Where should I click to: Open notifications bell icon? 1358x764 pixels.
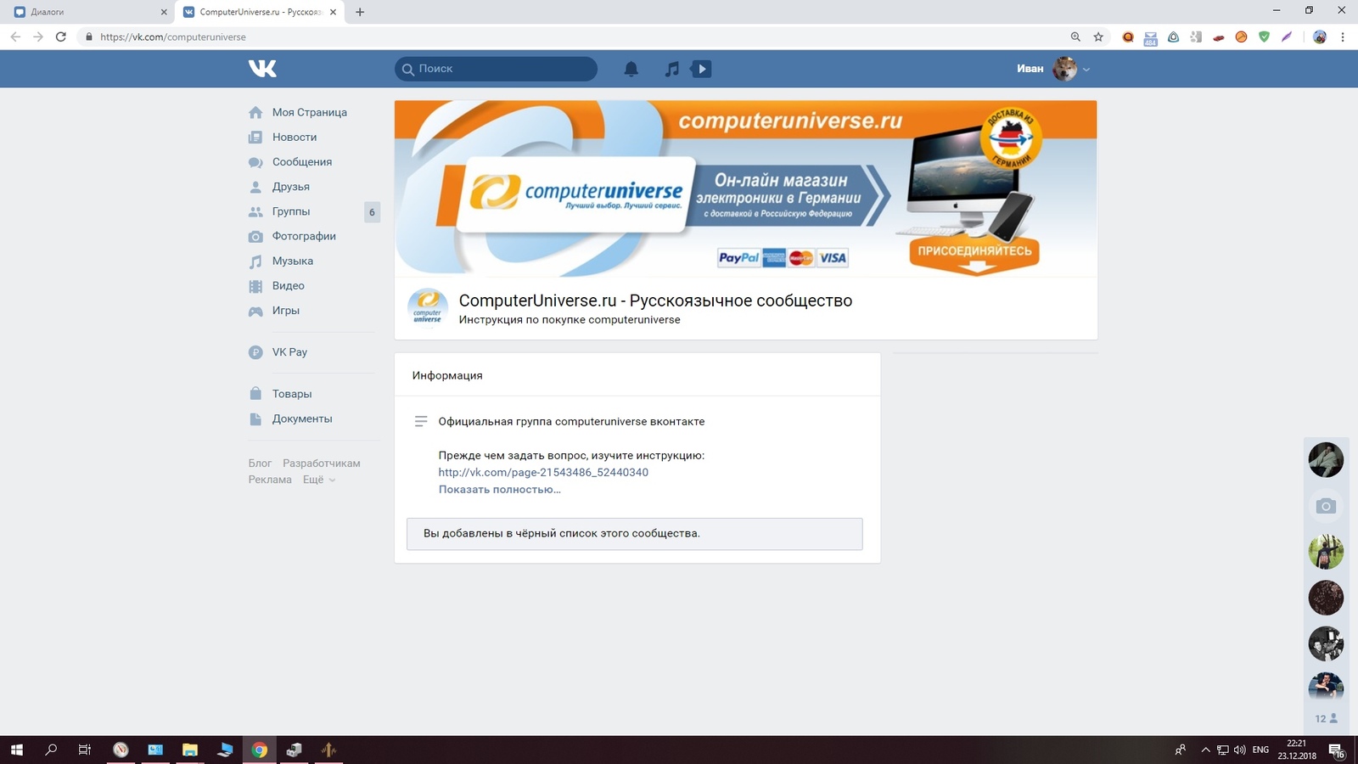click(631, 69)
